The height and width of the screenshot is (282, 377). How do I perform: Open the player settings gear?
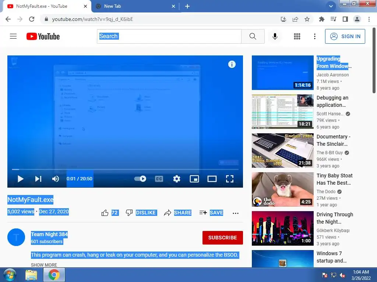pyautogui.click(x=176, y=179)
